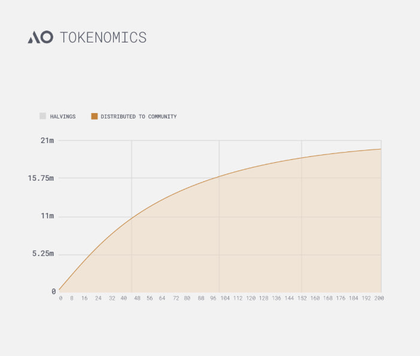420x356 pixels.
Task: Select the 11m y-axis label
Action: 47,216
